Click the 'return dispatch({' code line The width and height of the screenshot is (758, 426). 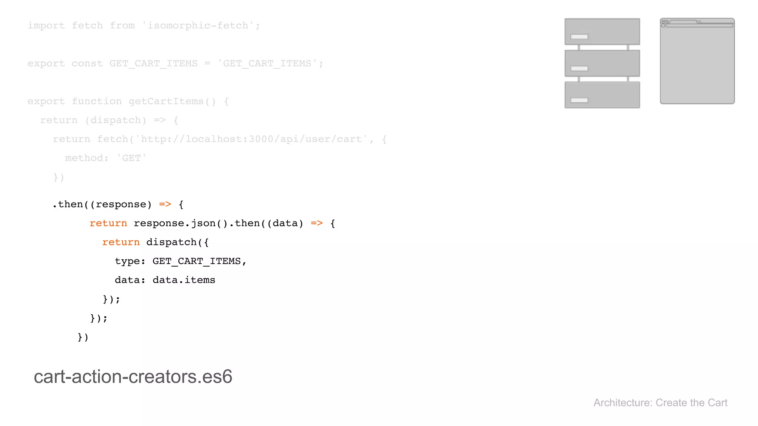pos(155,242)
